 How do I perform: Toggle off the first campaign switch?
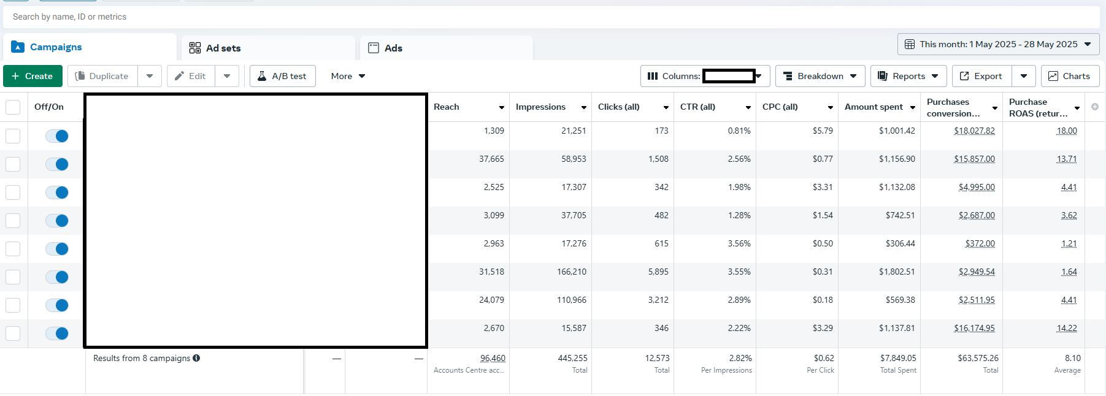tap(57, 136)
